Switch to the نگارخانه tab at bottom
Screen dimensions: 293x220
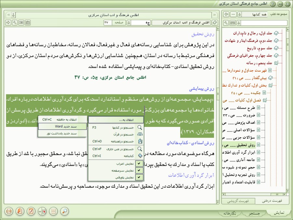coord(230,213)
